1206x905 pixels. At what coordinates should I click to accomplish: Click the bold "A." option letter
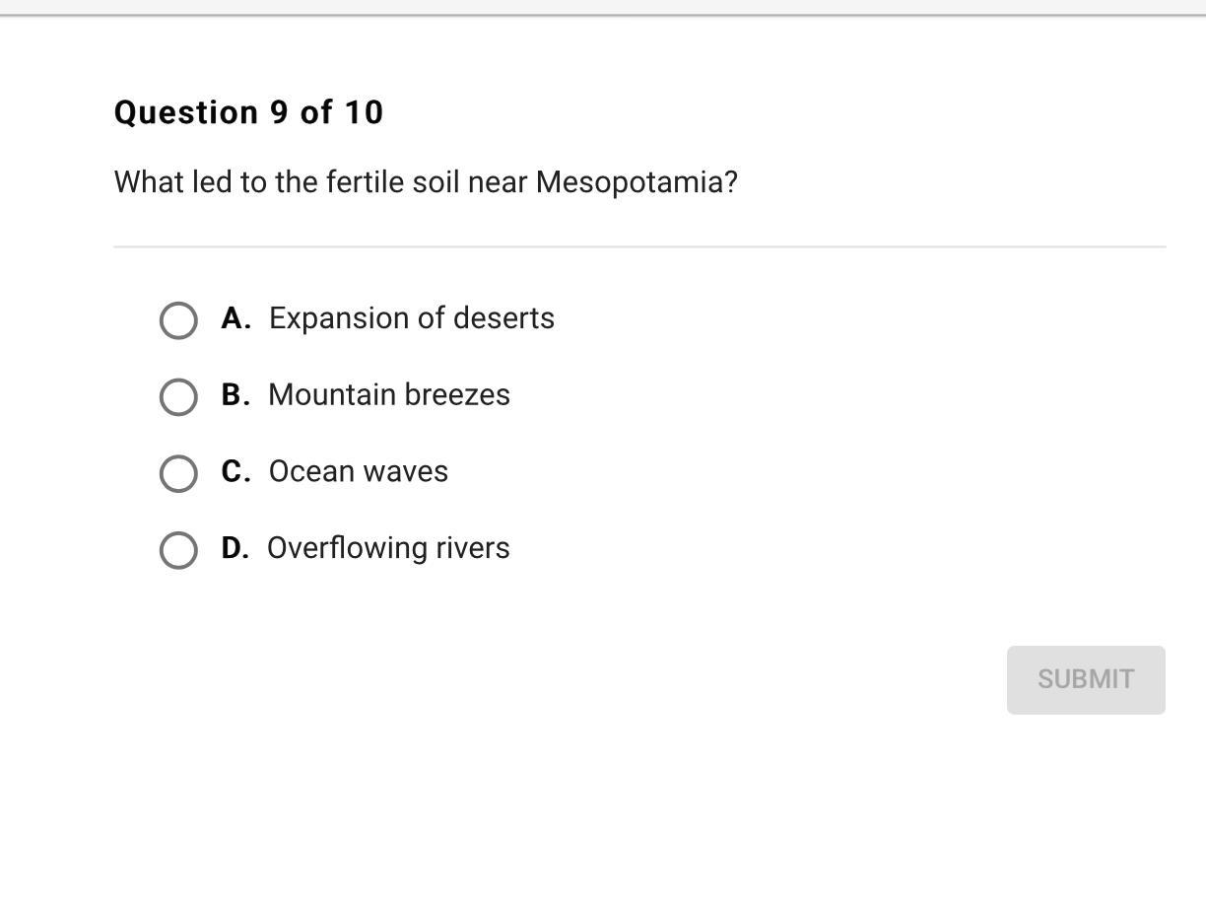[235, 318]
